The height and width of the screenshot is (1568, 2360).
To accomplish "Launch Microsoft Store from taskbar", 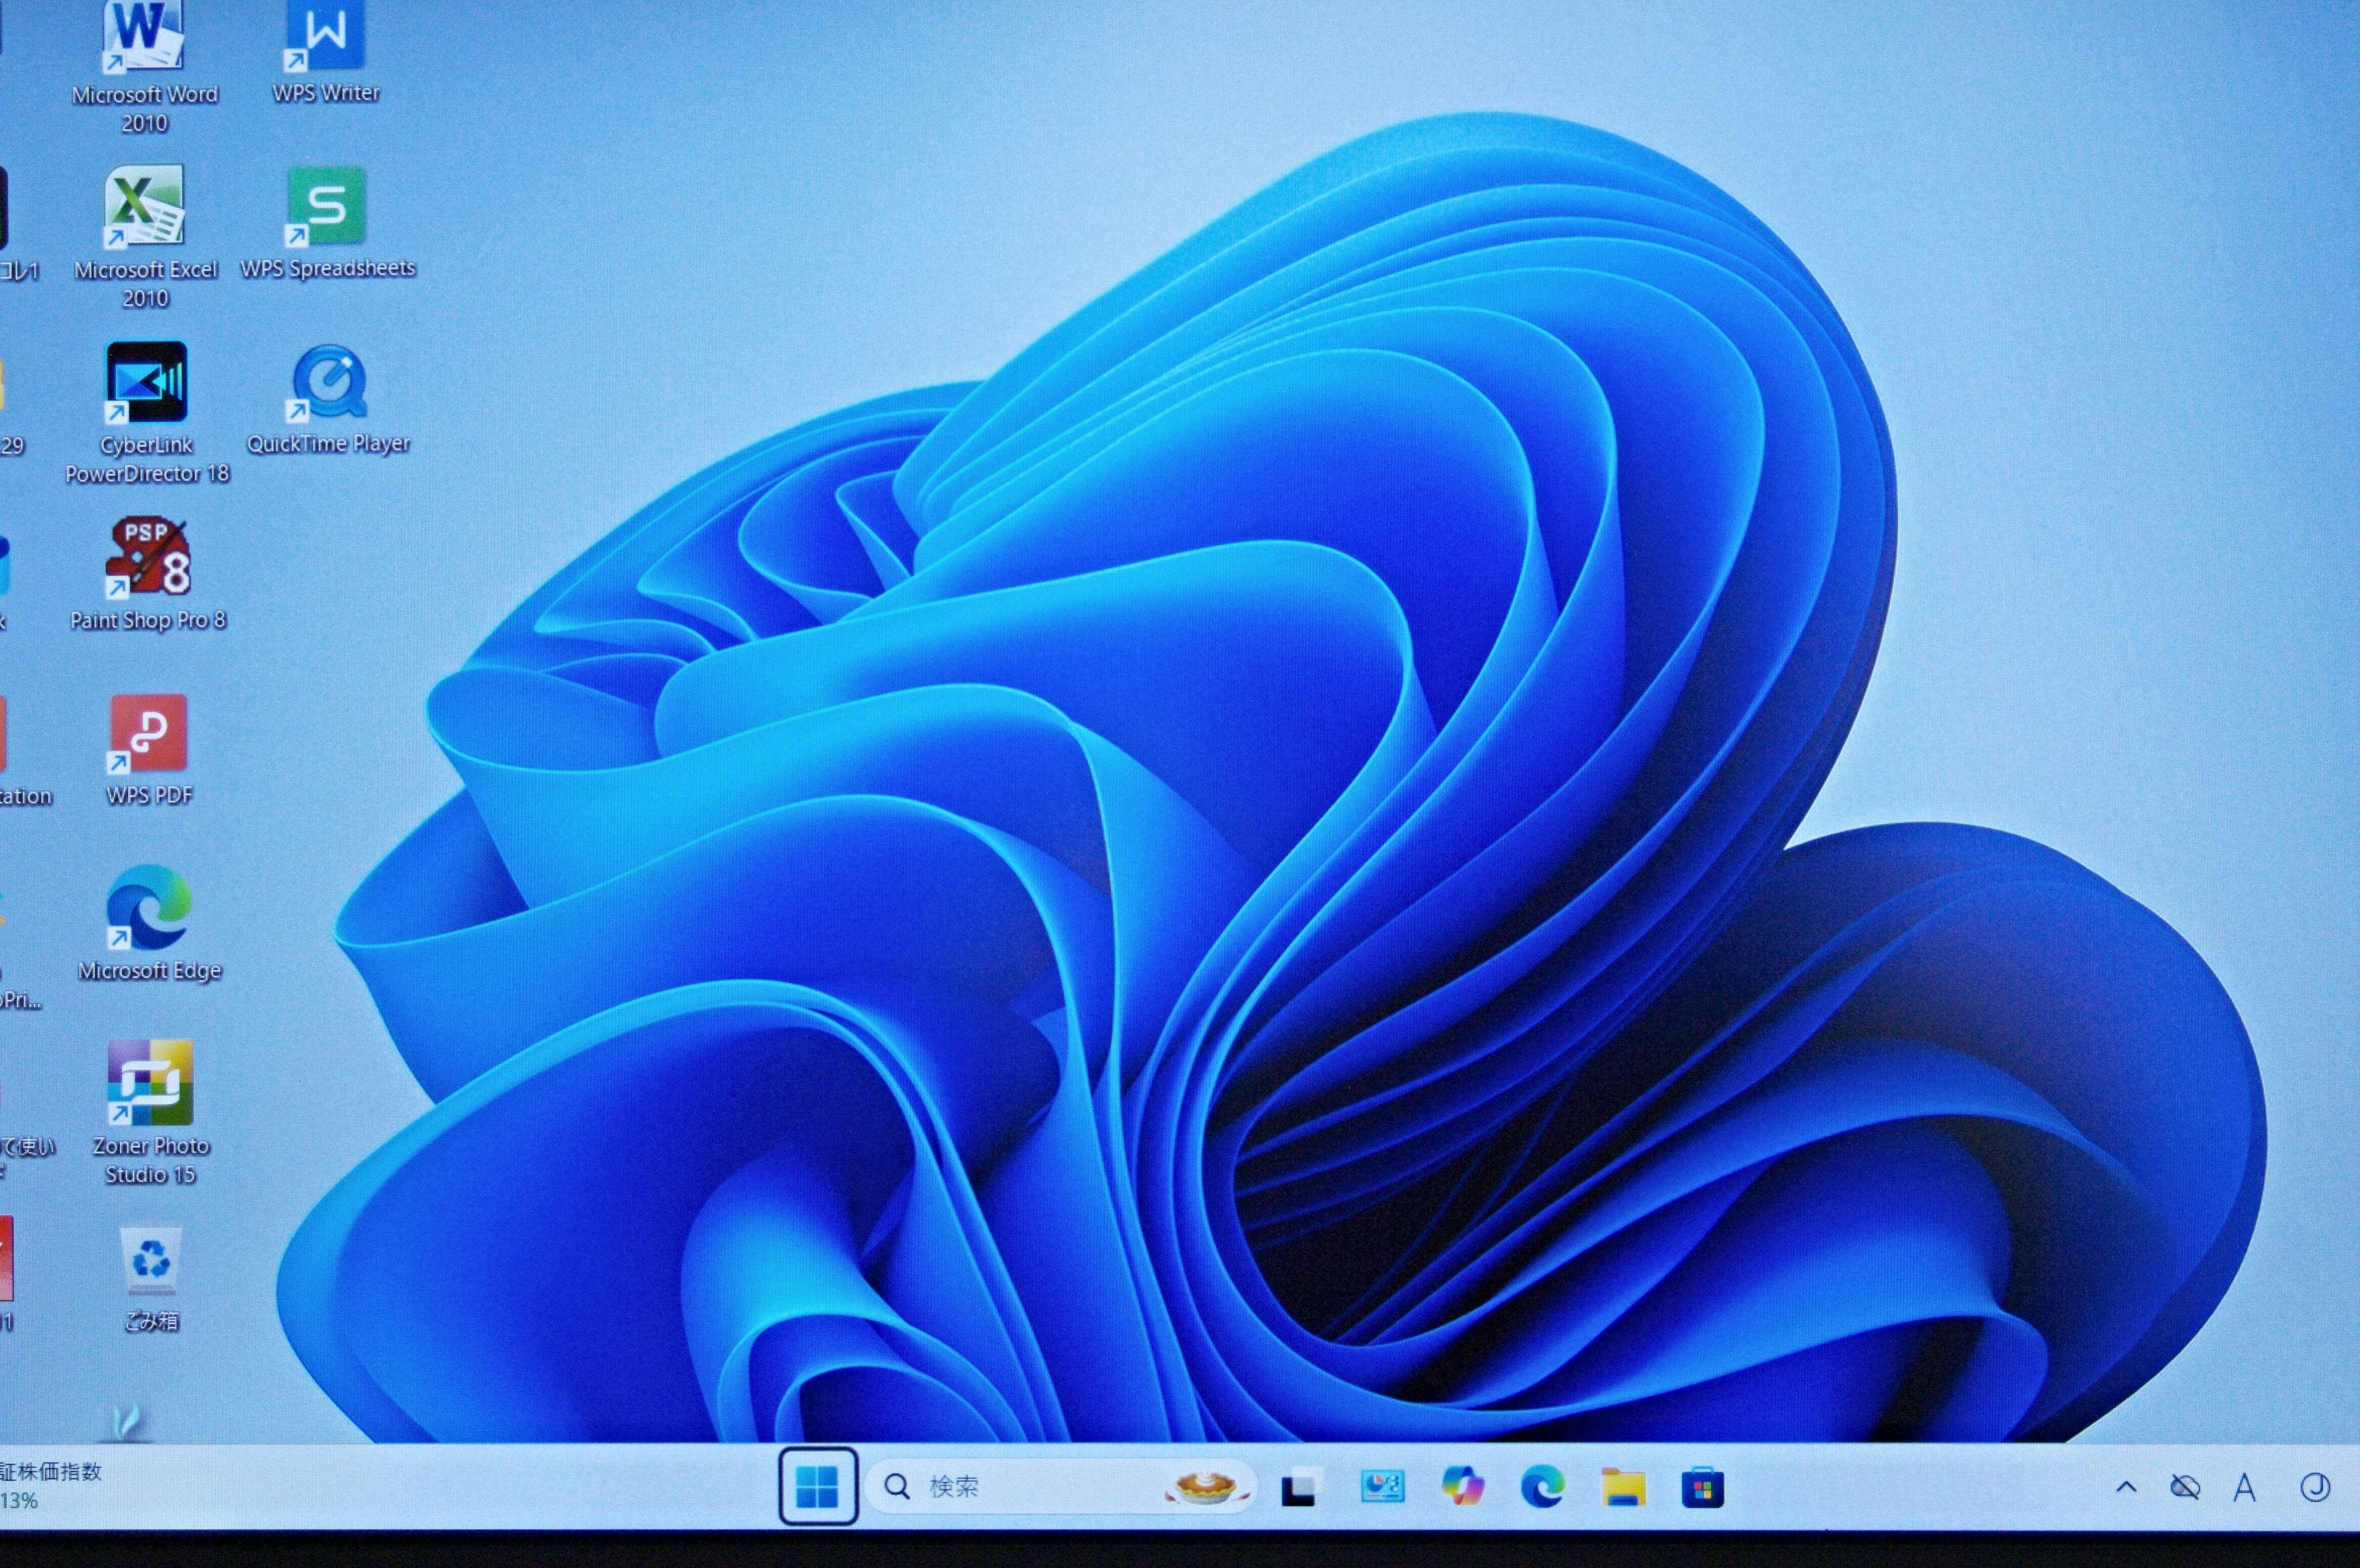I will coord(1702,1488).
